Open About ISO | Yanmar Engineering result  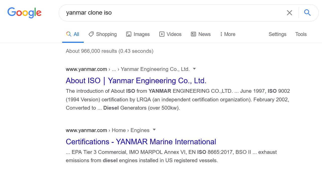tap(136, 81)
